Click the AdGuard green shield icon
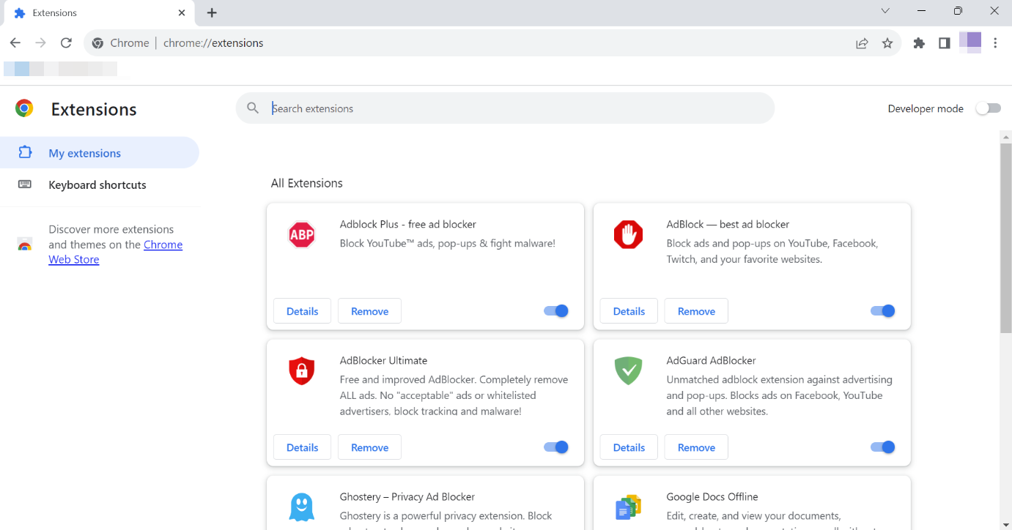This screenshot has height=530, width=1012. coord(628,371)
